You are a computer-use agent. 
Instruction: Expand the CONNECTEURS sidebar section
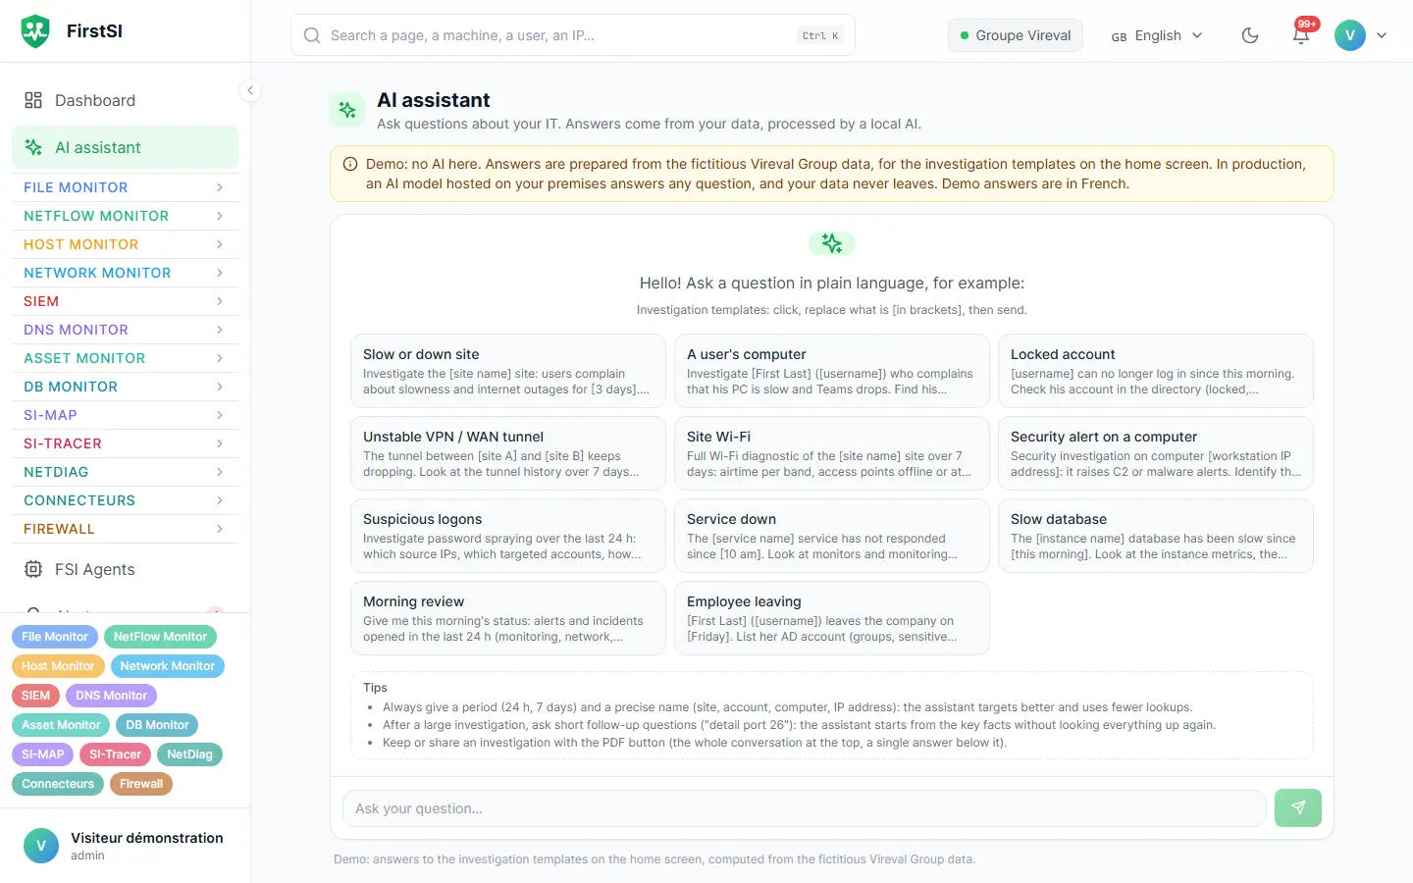coord(125,500)
